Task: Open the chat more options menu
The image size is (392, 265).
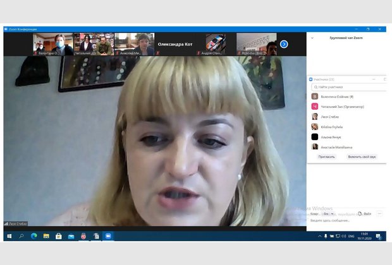Action: (x=380, y=214)
